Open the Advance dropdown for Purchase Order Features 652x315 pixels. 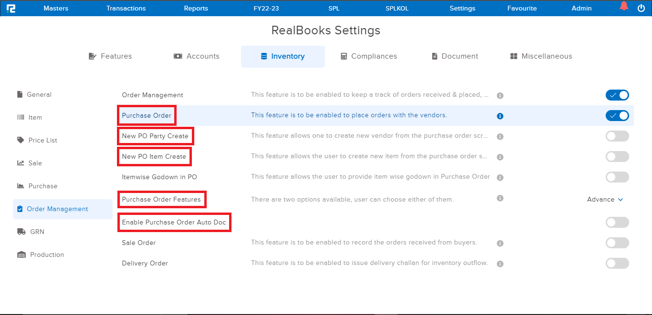click(605, 199)
